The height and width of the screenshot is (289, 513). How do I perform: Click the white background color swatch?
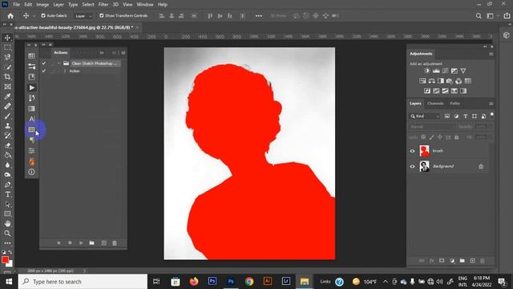pos(10,264)
